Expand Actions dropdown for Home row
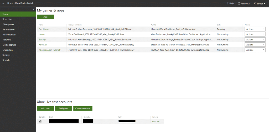Image resolution: width=269 pixels, height=132 pixels. (255, 34)
